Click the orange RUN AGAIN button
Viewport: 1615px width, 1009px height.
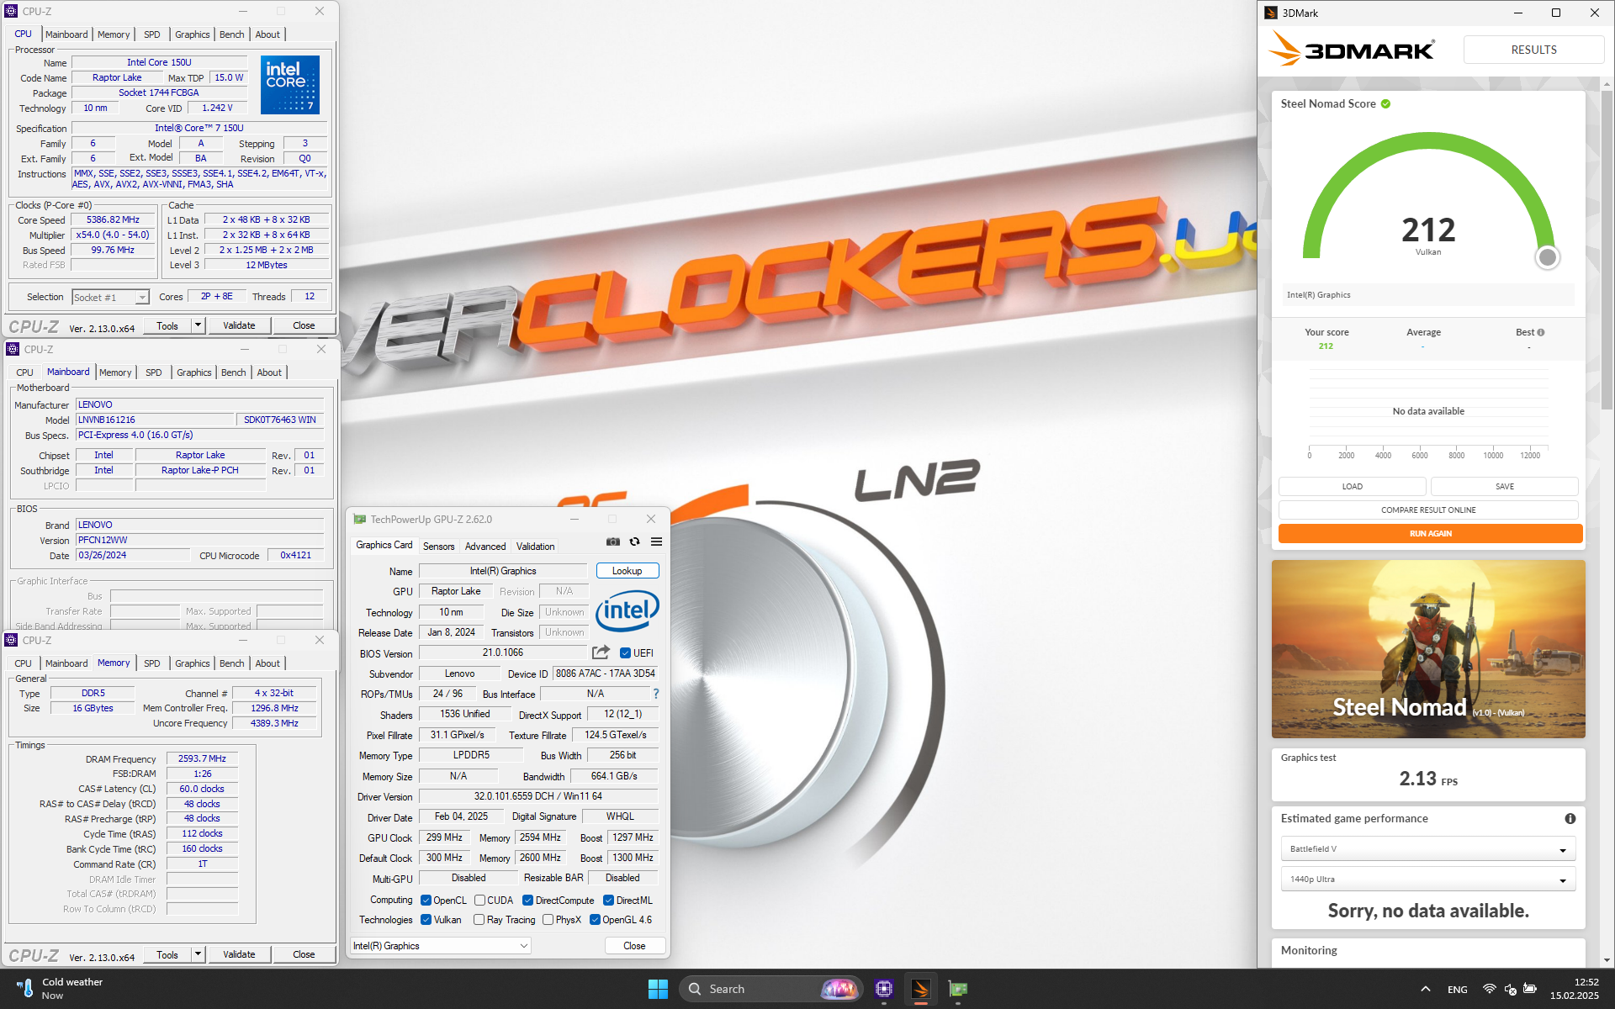tap(1430, 534)
